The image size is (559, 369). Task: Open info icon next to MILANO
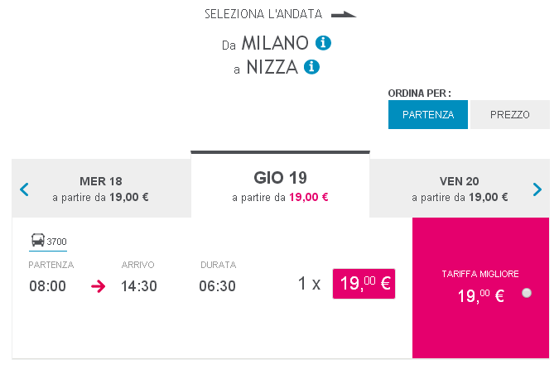pyautogui.click(x=323, y=43)
